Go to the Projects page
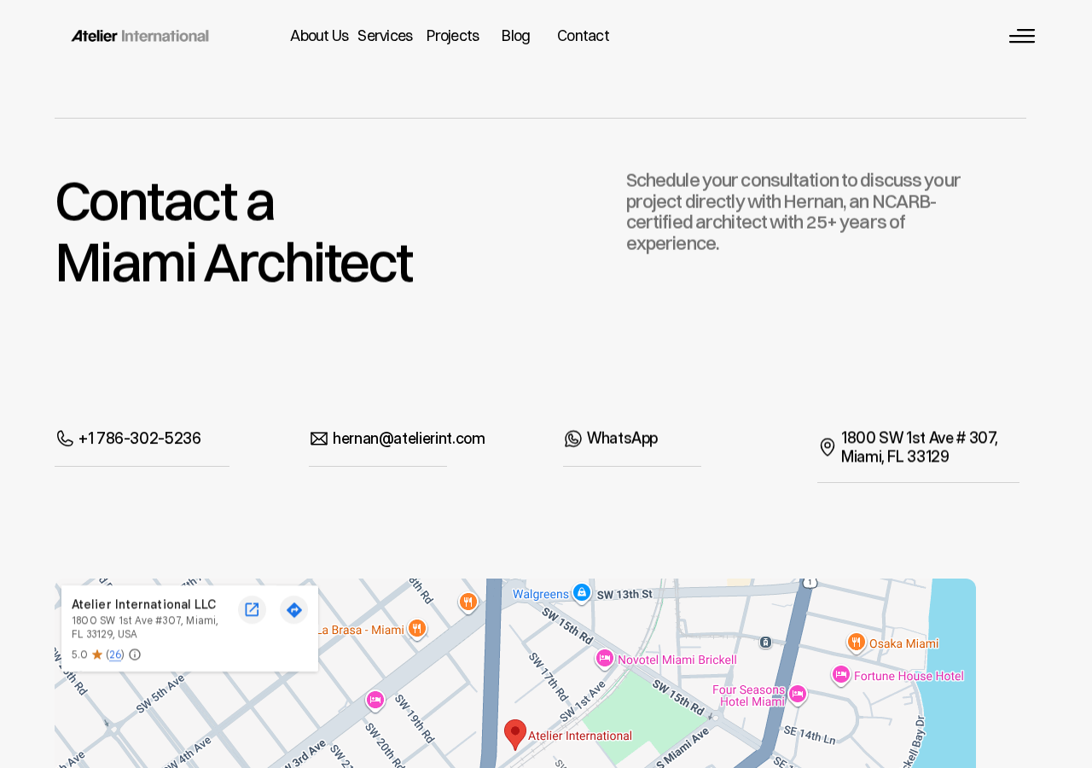1092x768 pixels. [453, 36]
